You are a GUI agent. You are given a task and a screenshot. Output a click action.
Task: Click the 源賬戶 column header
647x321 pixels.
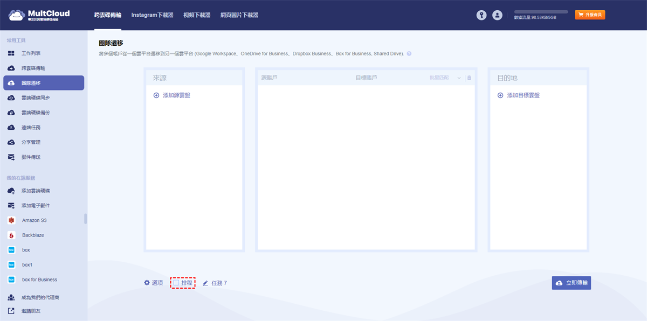[269, 78]
